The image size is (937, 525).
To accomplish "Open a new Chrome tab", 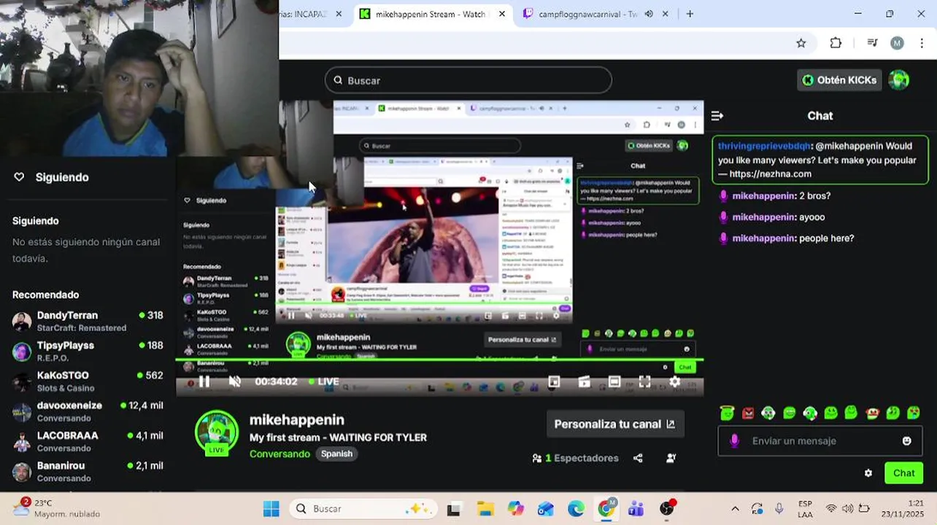I will [690, 14].
